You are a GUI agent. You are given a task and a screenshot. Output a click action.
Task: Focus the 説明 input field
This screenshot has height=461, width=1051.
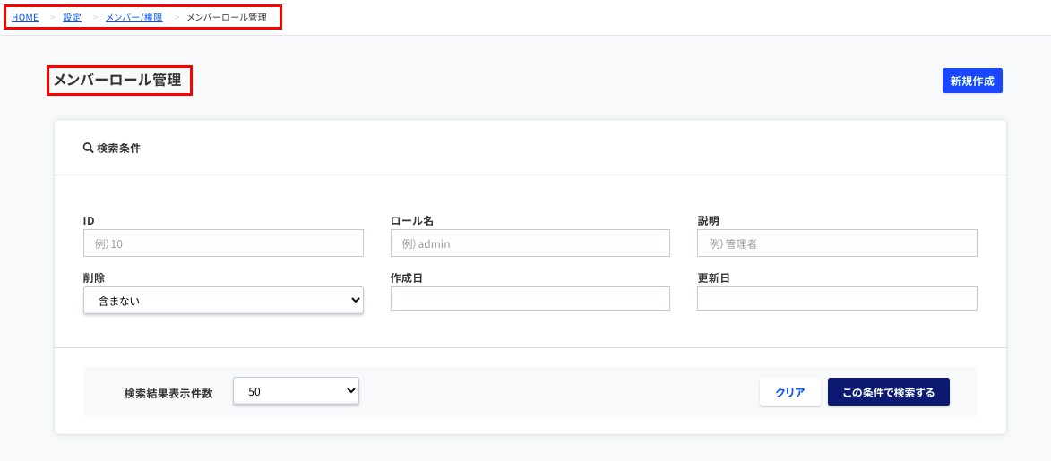click(837, 243)
